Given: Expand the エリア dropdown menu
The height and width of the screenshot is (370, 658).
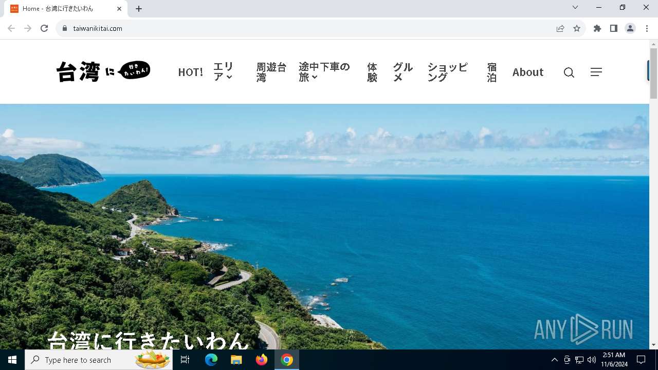Looking at the screenshot, I should point(224,72).
